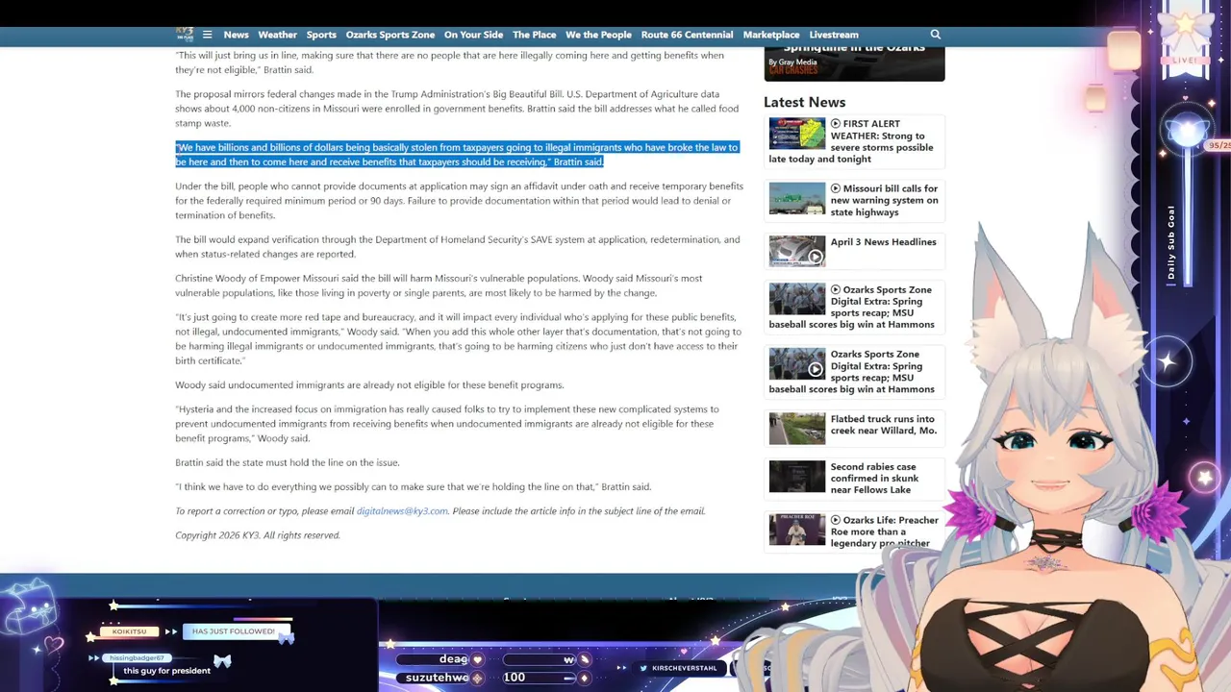Screen dimensions: 1231x692
Task: Open the Missouri bill warning system headline
Action: (x=884, y=201)
